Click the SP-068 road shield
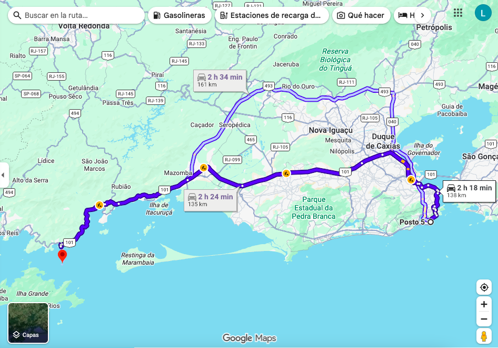The width and height of the screenshot is (498, 348). (31, 94)
